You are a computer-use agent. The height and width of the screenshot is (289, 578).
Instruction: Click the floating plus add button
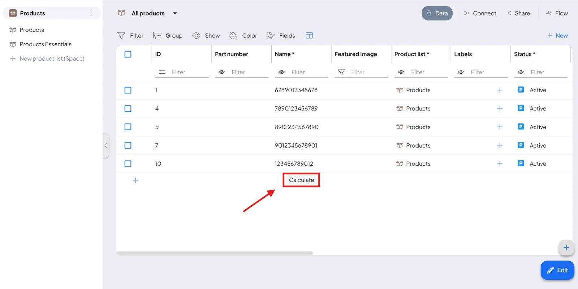(x=566, y=248)
